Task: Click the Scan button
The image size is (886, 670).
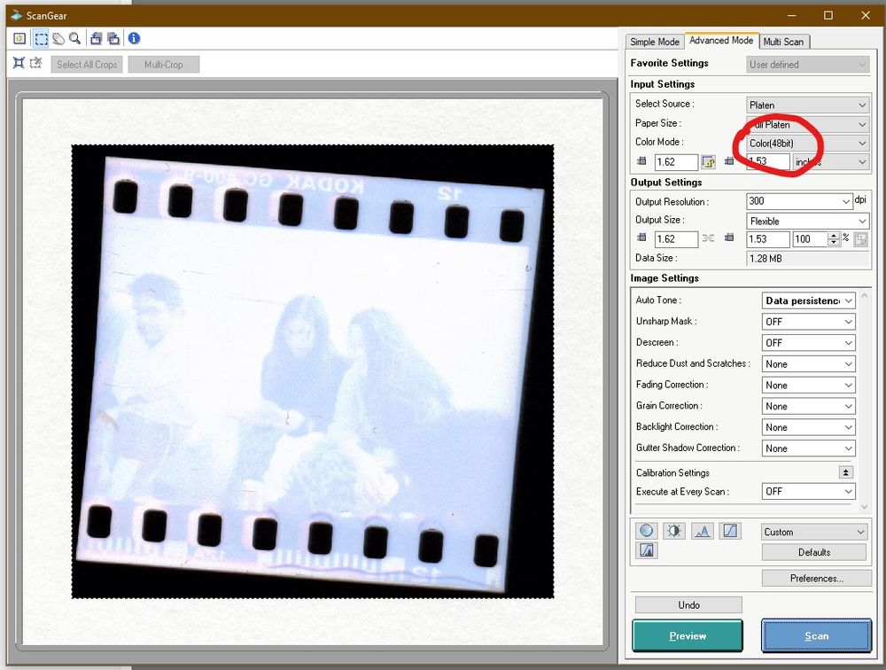Action: click(x=816, y=636)
